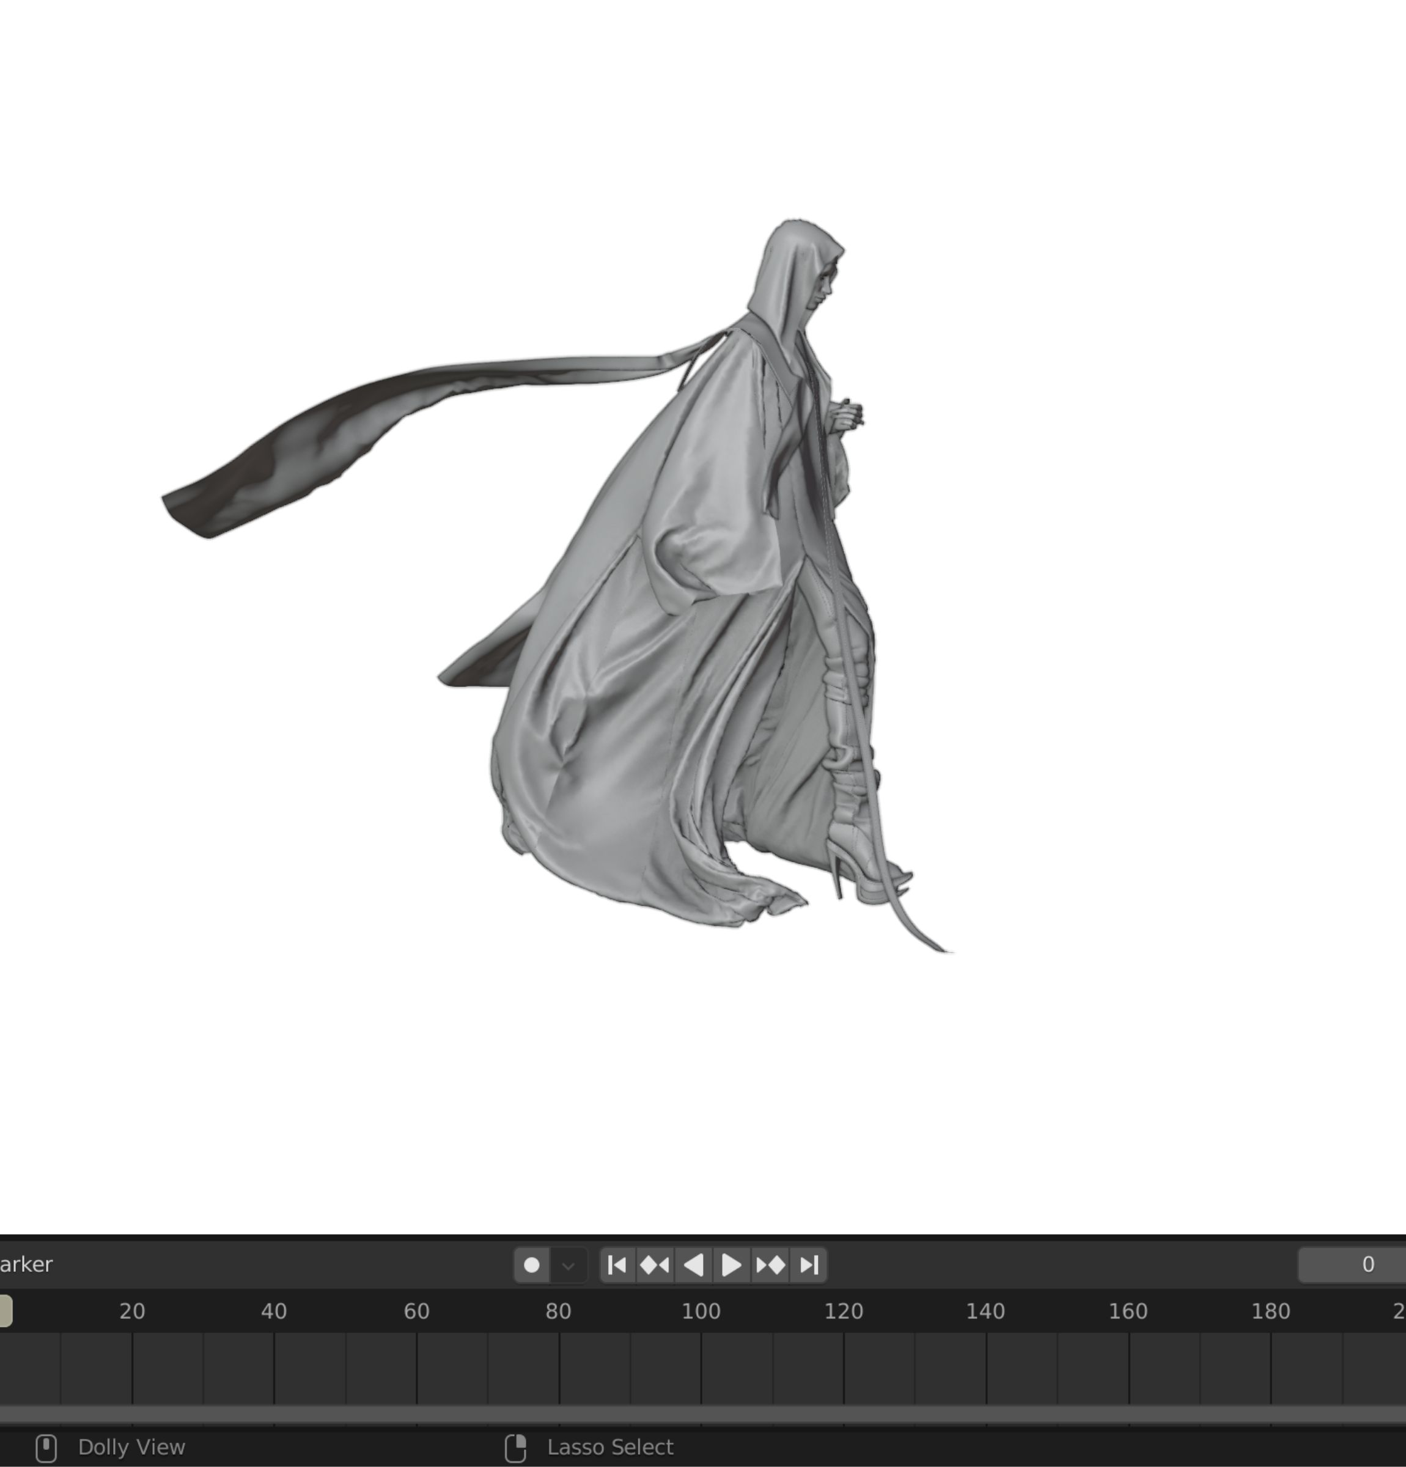Viewport: 1406px width, 1467px height.
Task: Toggle auto keying record button
Action: pyautogui.click(x=532, y=1265)
